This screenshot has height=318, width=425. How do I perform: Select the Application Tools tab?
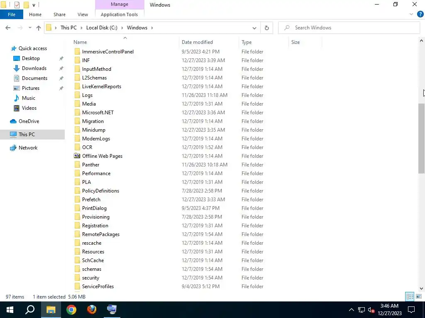click(x=119, y=14)
